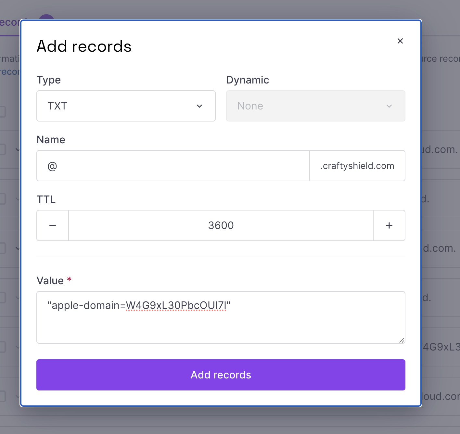
Task: Click the Value field label
Action: (50, 281)
